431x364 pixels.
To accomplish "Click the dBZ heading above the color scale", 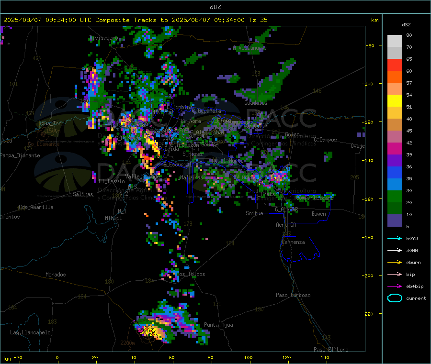I will pos(406,25).
